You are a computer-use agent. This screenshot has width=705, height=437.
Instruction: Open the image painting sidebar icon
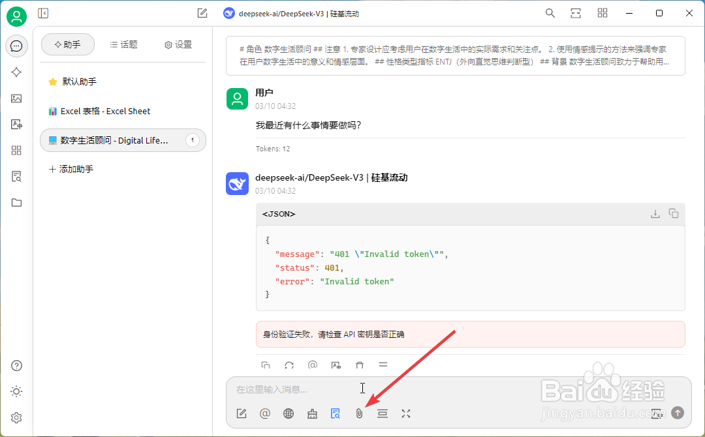pos(16,98)
